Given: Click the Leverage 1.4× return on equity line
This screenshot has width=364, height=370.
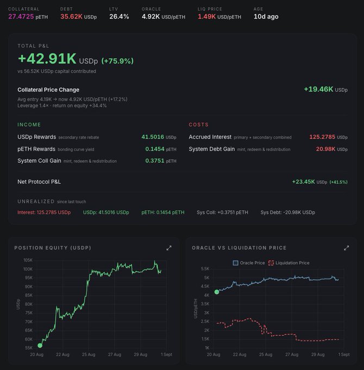Looking at the screenshot, I should [x=62, y=106].
